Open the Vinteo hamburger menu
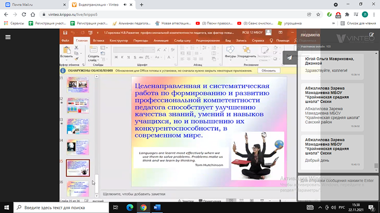 coord(8,37)
